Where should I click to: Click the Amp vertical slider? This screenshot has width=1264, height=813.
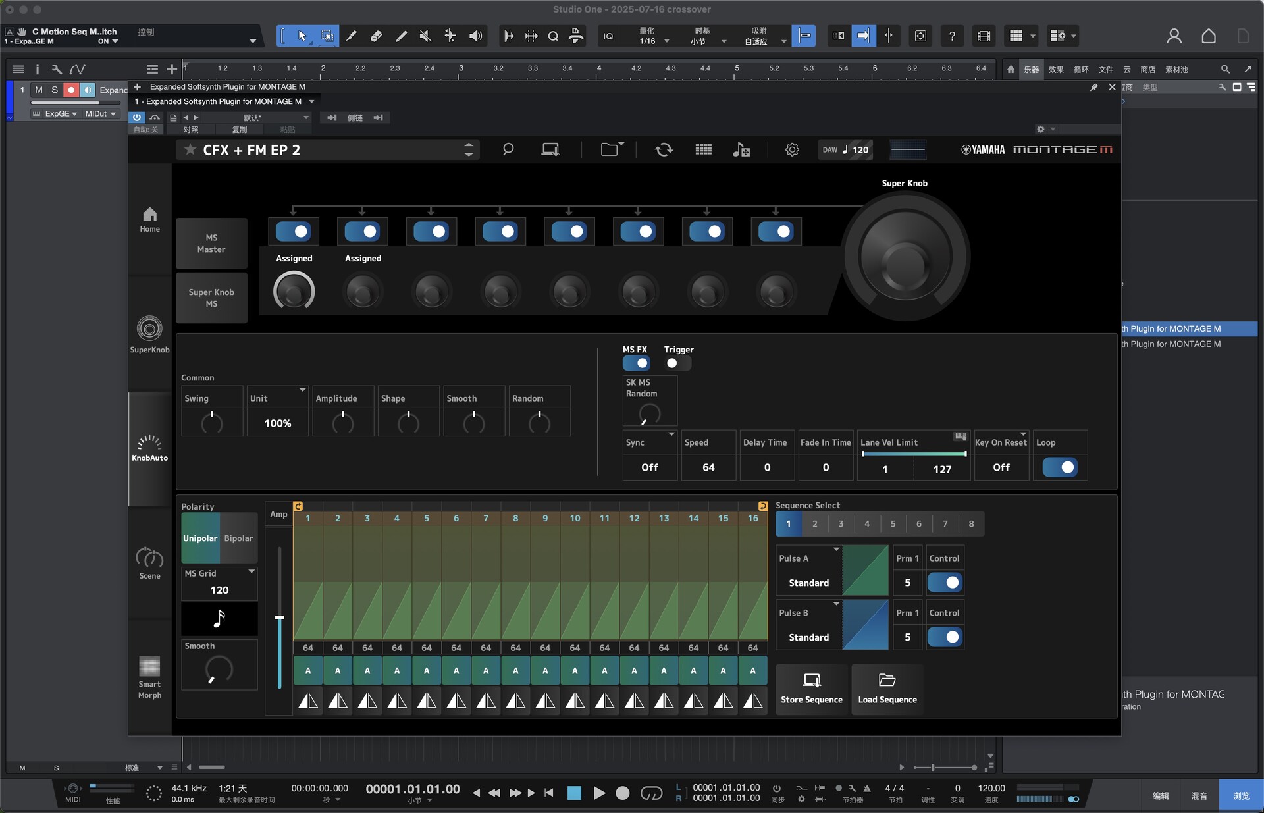(279, 617)
